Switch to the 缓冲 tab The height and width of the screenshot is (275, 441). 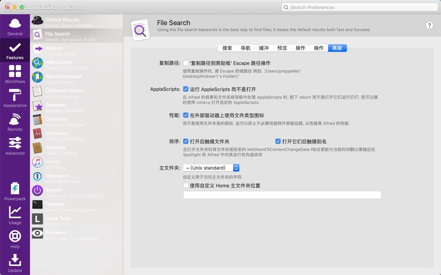point(264,48)
